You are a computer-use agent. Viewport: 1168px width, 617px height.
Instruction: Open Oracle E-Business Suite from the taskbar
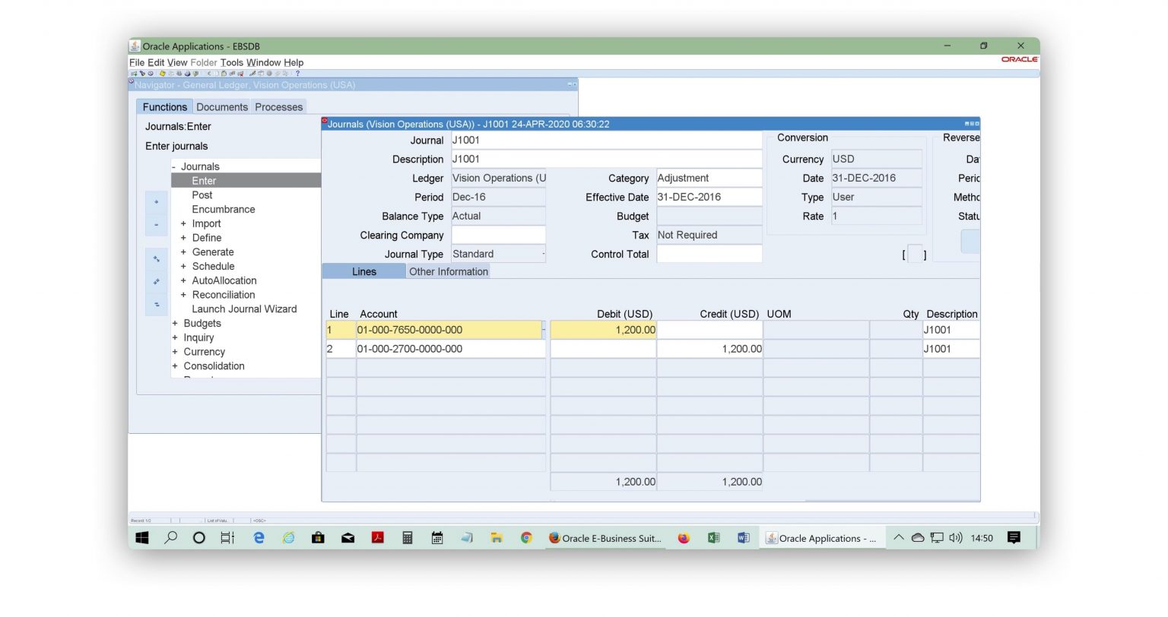tap(605, 538)
